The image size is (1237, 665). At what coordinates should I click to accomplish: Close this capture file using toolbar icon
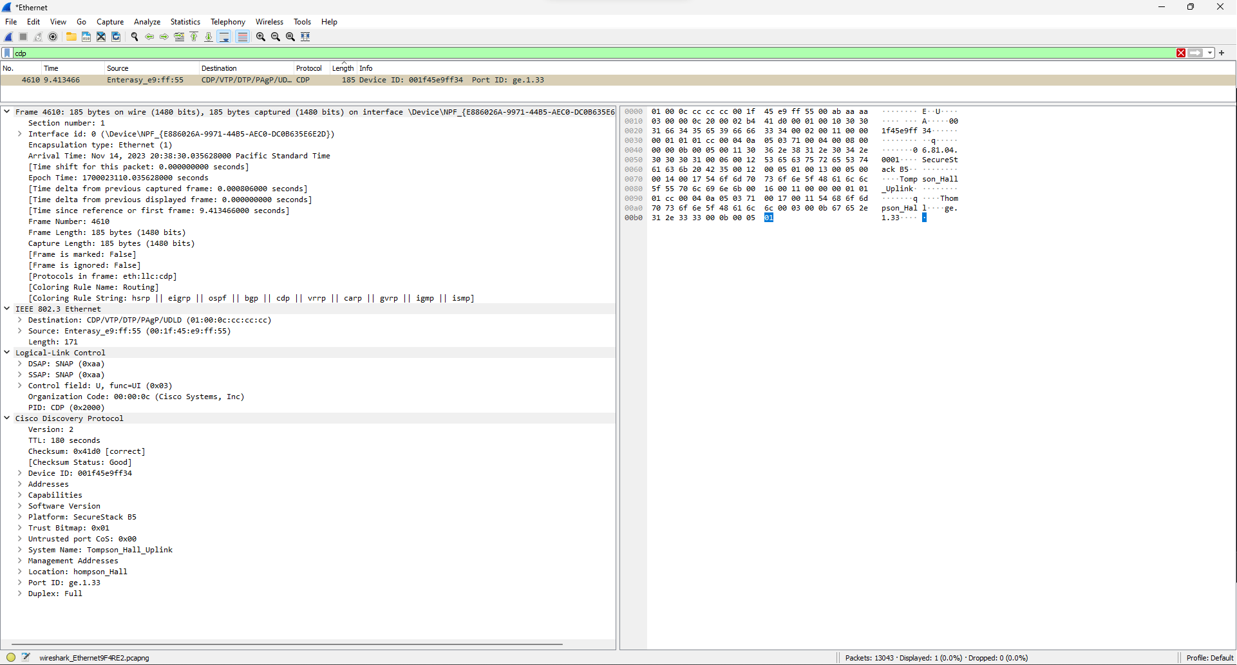[101, 37]
